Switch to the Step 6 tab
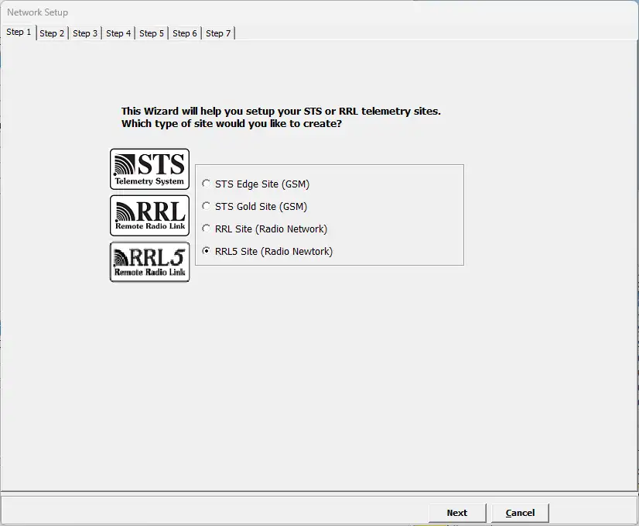Image resolution: width=639 pixels, height=526 pixels. [x=185, y=33]
